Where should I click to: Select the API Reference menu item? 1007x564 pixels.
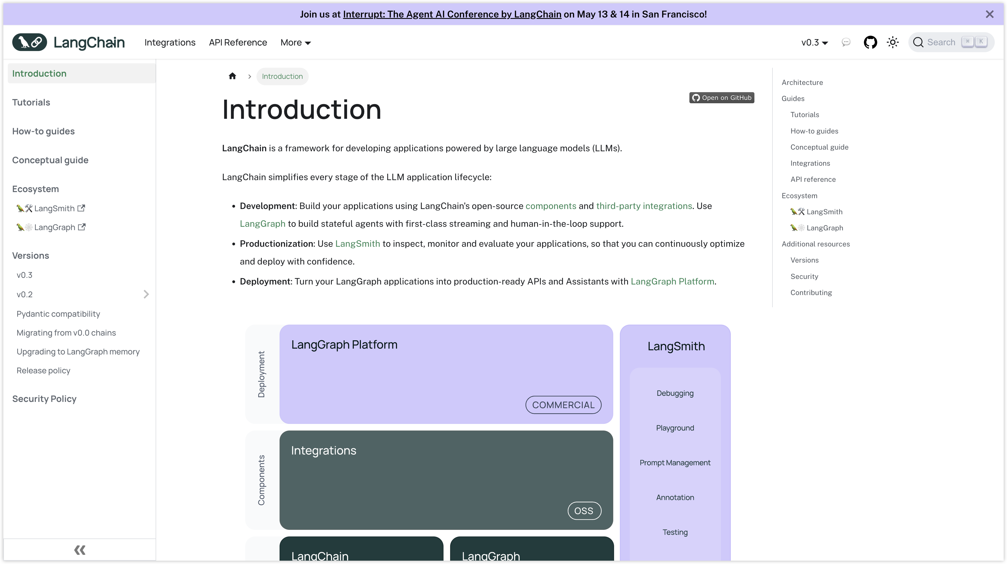point(238,42)
